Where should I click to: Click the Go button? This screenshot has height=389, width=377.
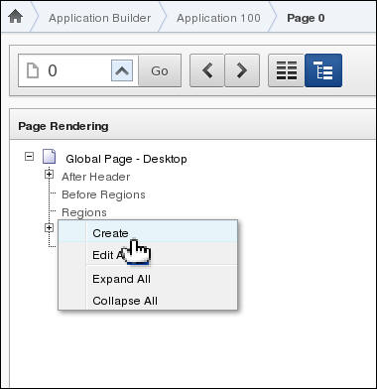click(x=160, y=70)
